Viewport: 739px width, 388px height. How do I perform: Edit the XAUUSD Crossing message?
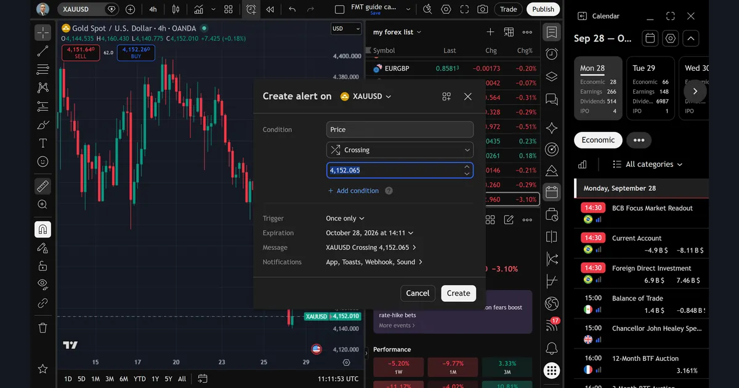click(371, 248)
